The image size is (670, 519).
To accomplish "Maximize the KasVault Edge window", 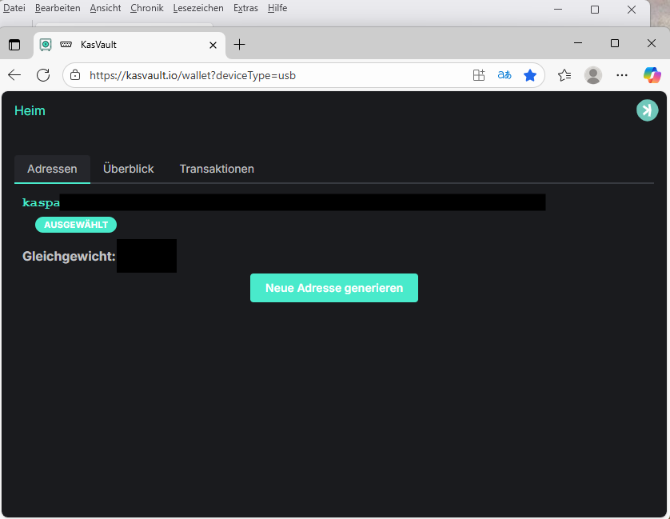I will [x=615, y=43].
